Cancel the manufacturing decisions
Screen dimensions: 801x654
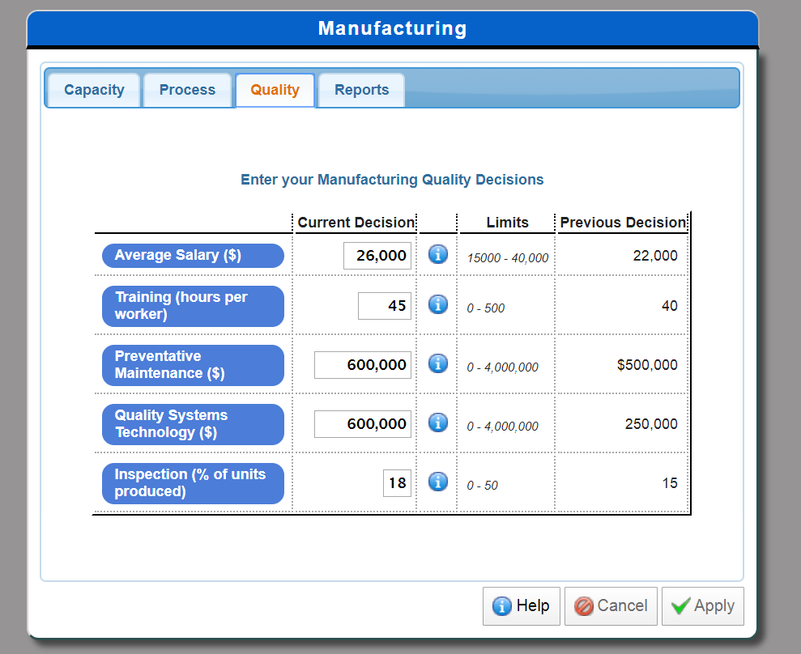click(611, 606)
